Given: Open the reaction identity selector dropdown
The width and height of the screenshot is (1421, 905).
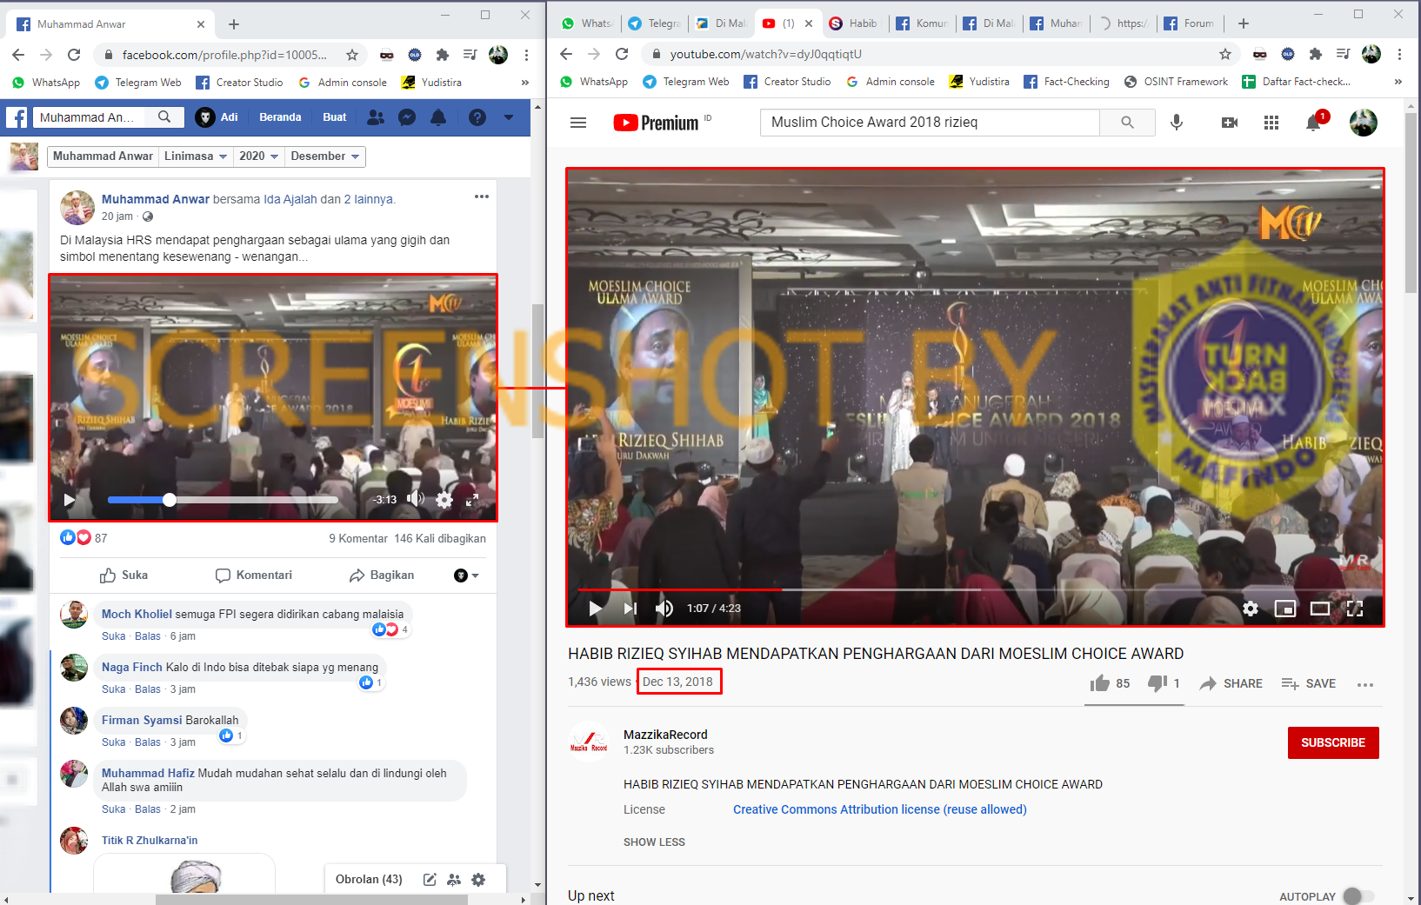Looking at the screenshot, I should tap(467, 576).
